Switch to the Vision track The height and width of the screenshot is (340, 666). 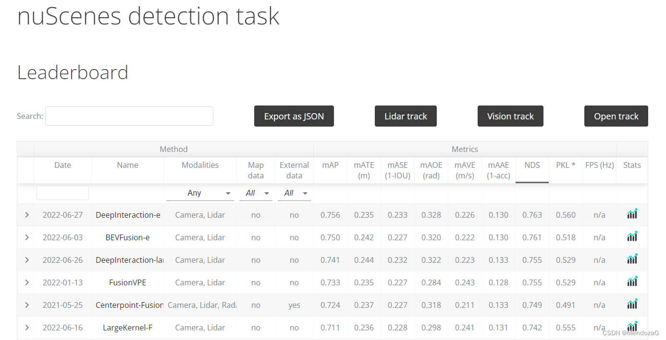[510, 116]
